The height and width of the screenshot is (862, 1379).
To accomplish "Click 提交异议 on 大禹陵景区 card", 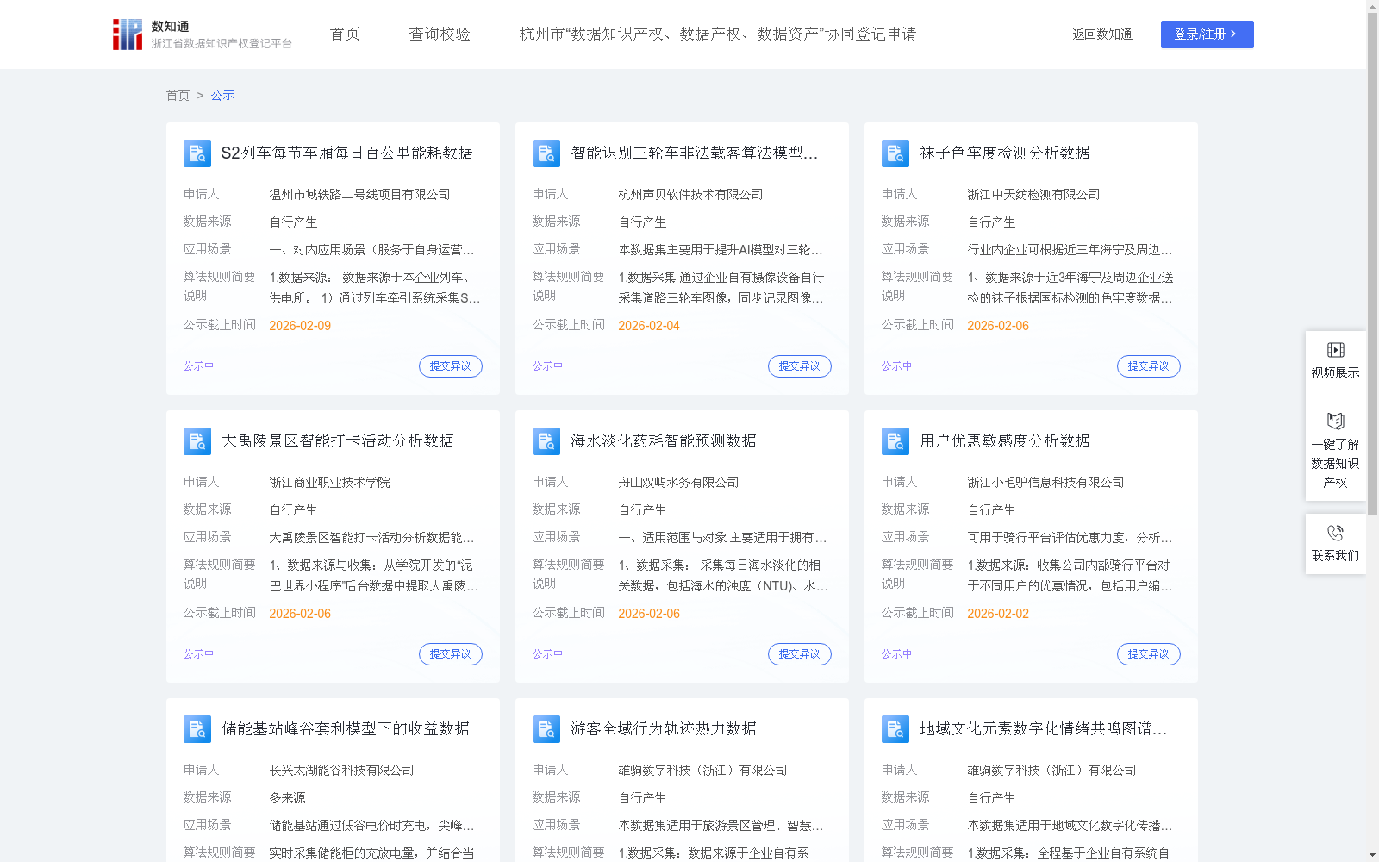I will pos(451,654).
